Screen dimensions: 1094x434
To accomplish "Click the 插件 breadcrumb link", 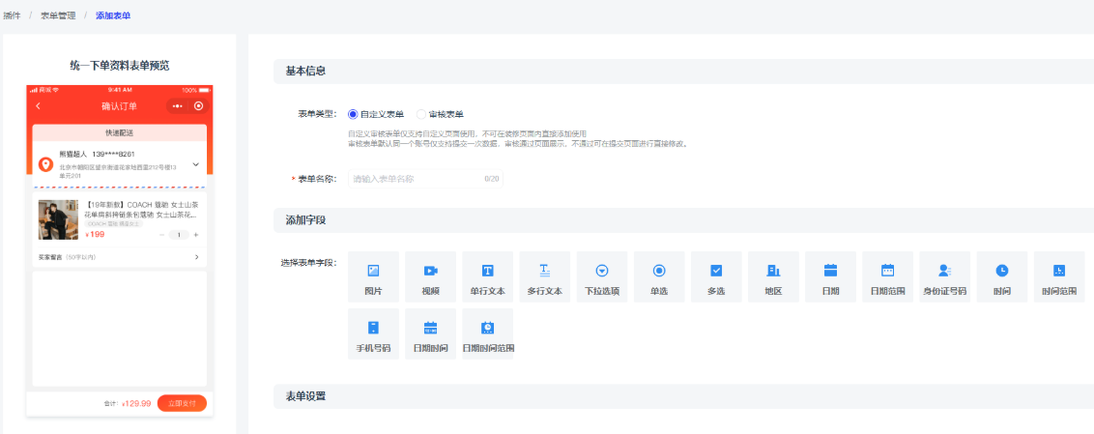I will (x=12, y=16).
